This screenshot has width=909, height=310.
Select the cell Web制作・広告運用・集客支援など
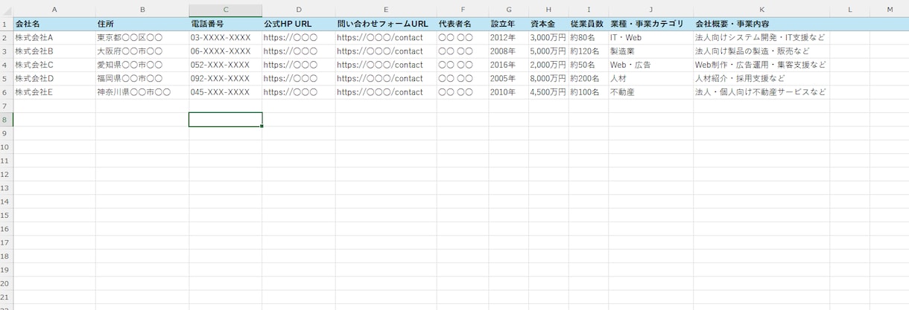tap(761, 65)
